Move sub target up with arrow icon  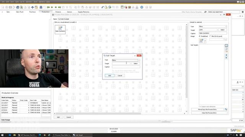tap(226, 55)
